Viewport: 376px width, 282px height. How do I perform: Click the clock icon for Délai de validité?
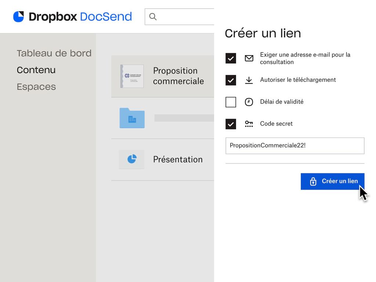click(249, 102)
